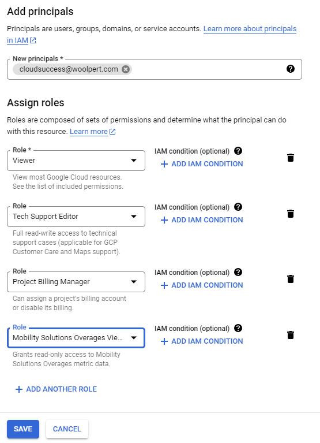320x443 pixels.
Task: Show IAM condition help for Tech Support Editor
Action: pyautogui.click(x=238, y=207)
